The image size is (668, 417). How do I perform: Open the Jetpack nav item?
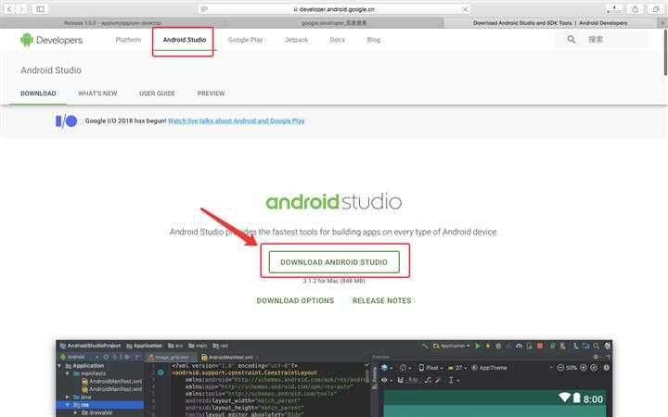click(297, 40)
